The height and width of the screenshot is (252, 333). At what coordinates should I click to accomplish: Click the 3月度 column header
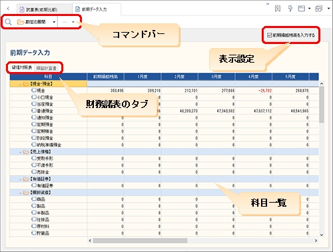pyautogui.click(x=216, y=77)
